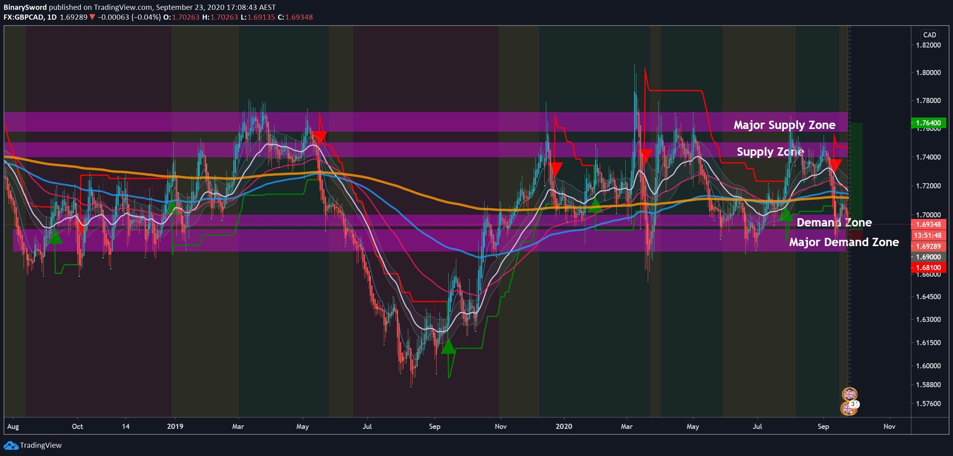Click the red down triangle beside 1.69289 in header
Screen dimensions: 953x456
92,17
